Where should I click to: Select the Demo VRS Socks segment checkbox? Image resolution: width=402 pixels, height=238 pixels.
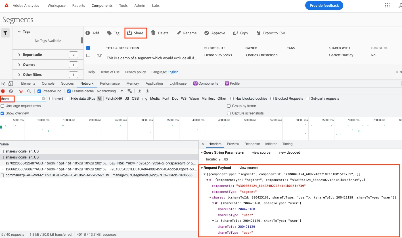(88, 55)
